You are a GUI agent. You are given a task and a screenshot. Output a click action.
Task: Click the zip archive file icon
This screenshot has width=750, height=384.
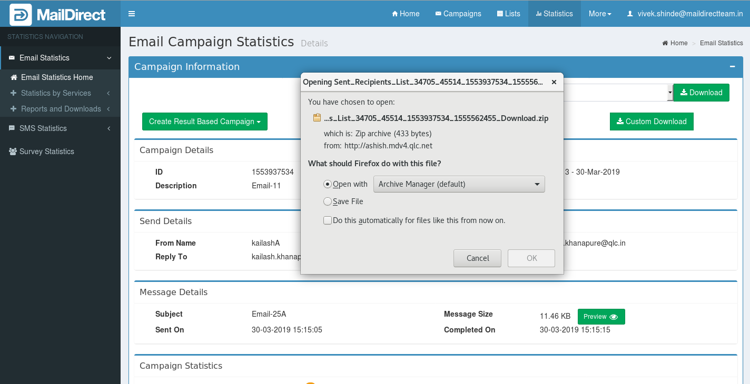[x=317, y=118]
